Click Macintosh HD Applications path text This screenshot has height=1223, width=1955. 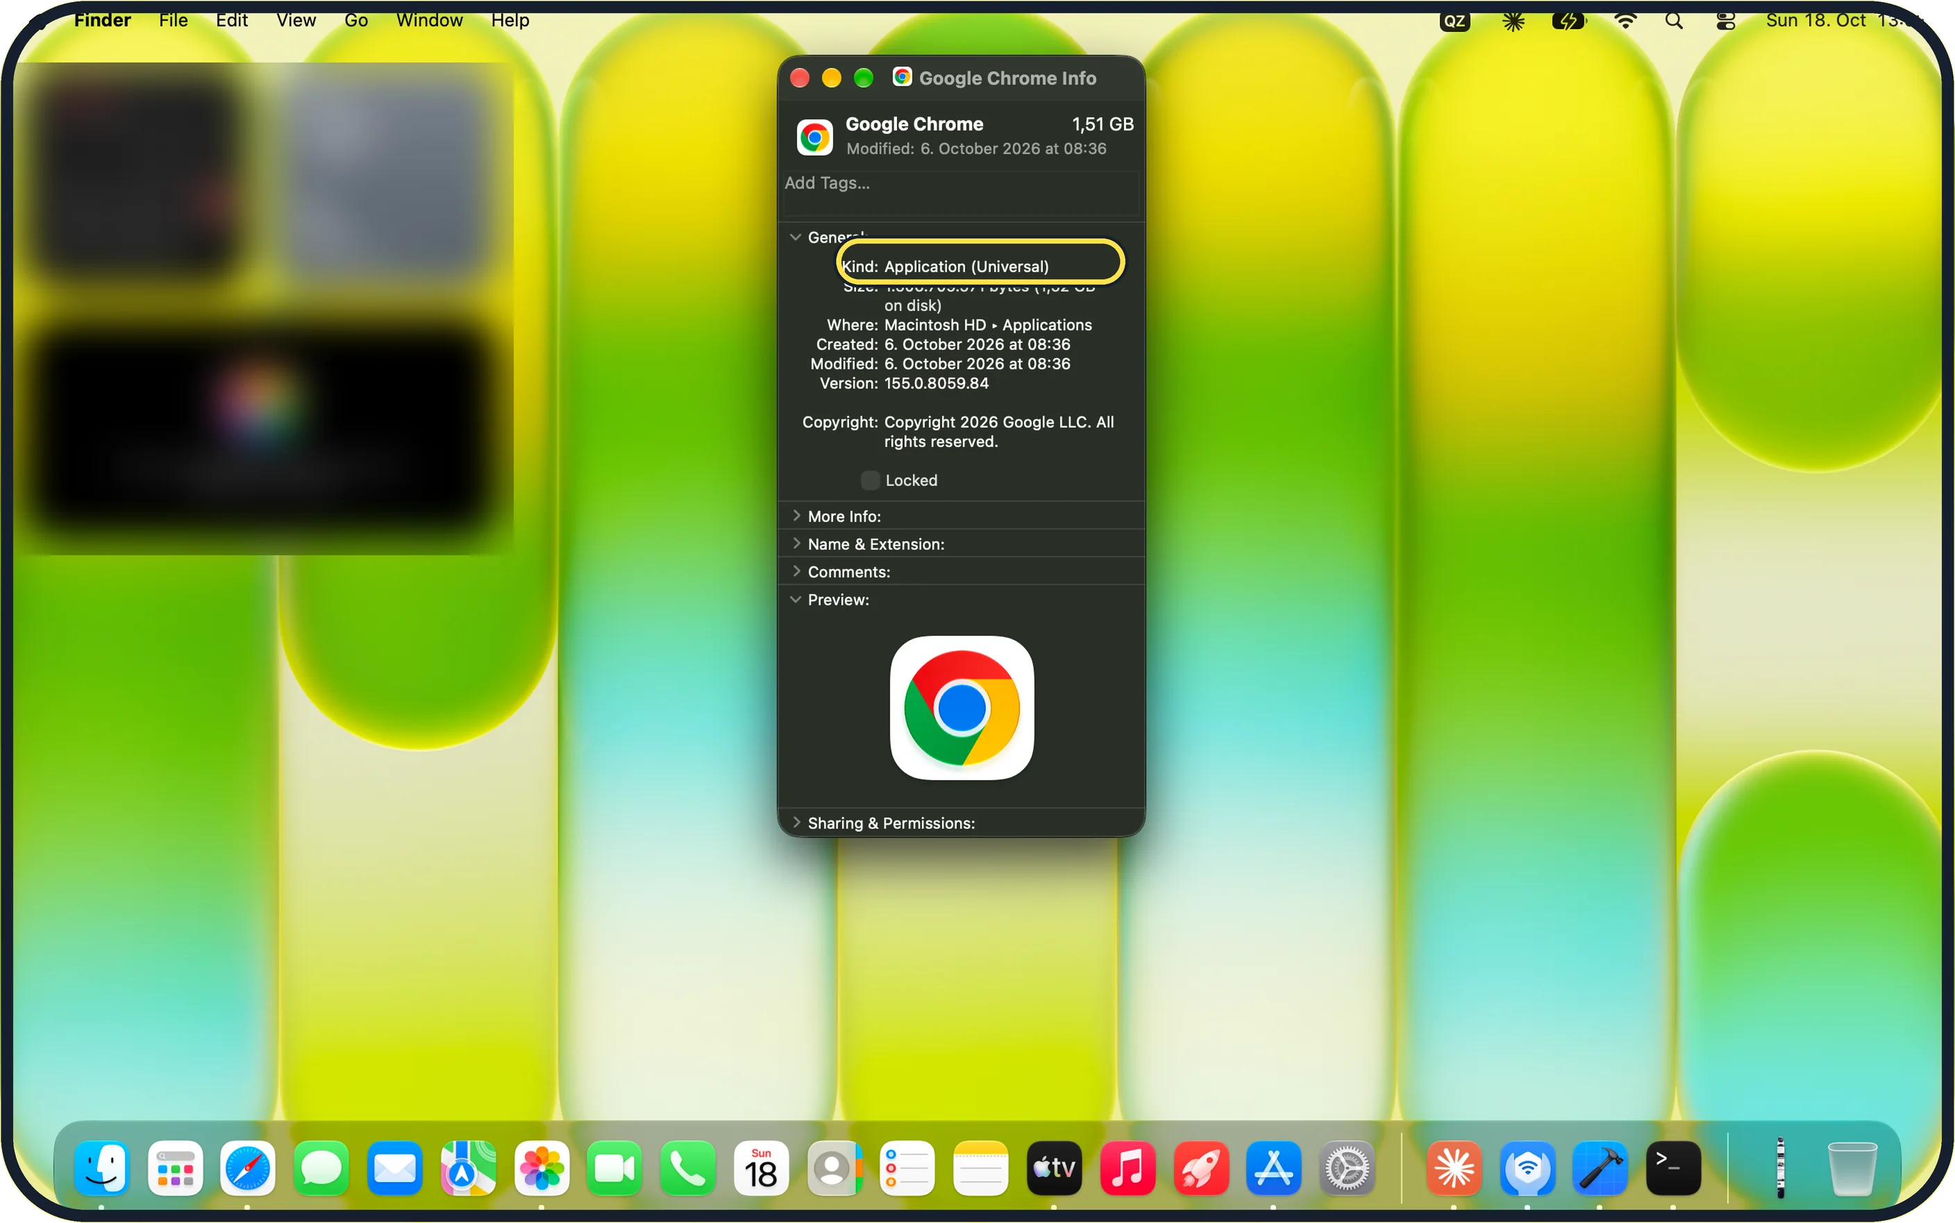tap(988, 325)
